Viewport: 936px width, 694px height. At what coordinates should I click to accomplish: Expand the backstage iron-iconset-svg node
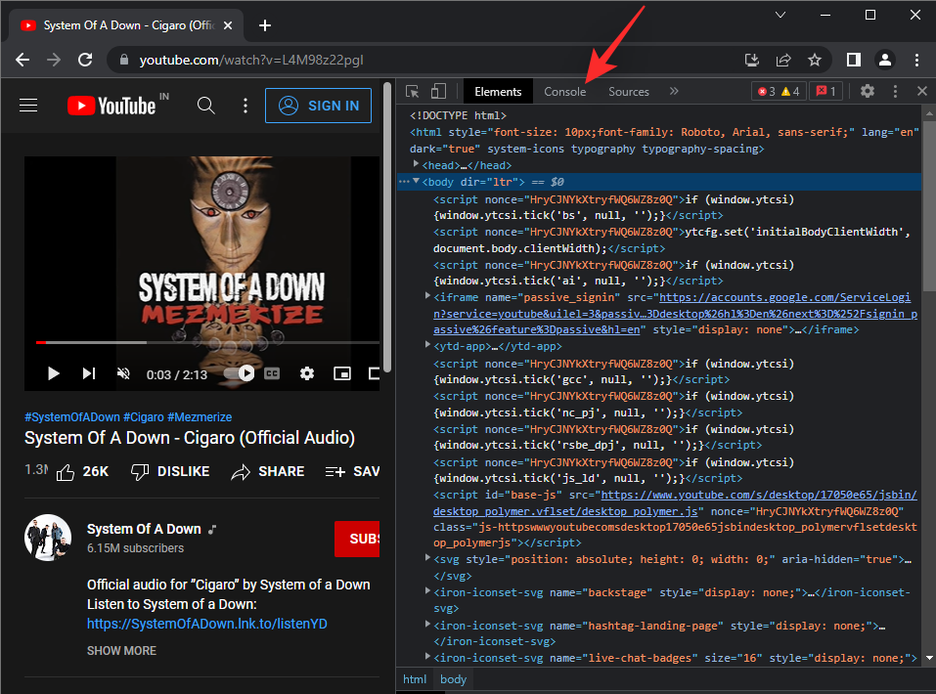427,591
